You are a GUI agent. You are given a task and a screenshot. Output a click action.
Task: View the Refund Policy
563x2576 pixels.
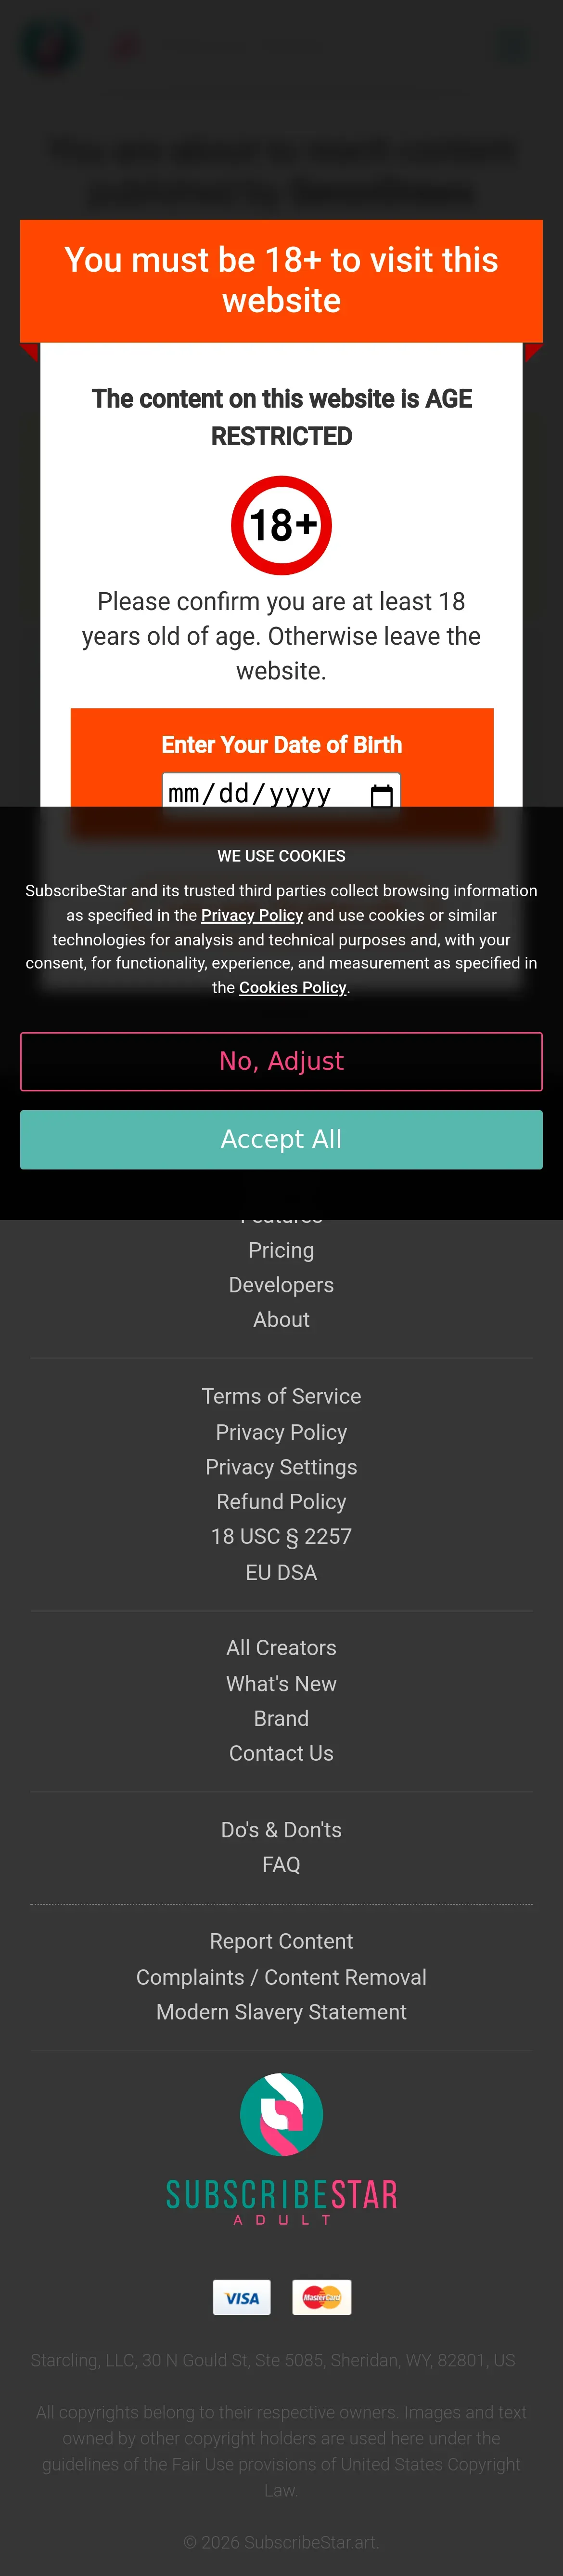pos(281,1502)
